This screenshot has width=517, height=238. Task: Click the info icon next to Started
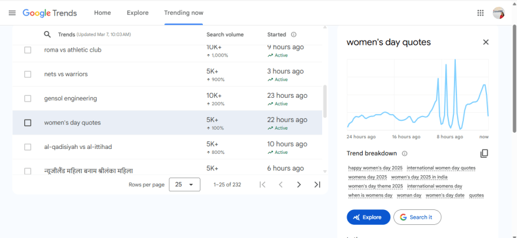294,34
